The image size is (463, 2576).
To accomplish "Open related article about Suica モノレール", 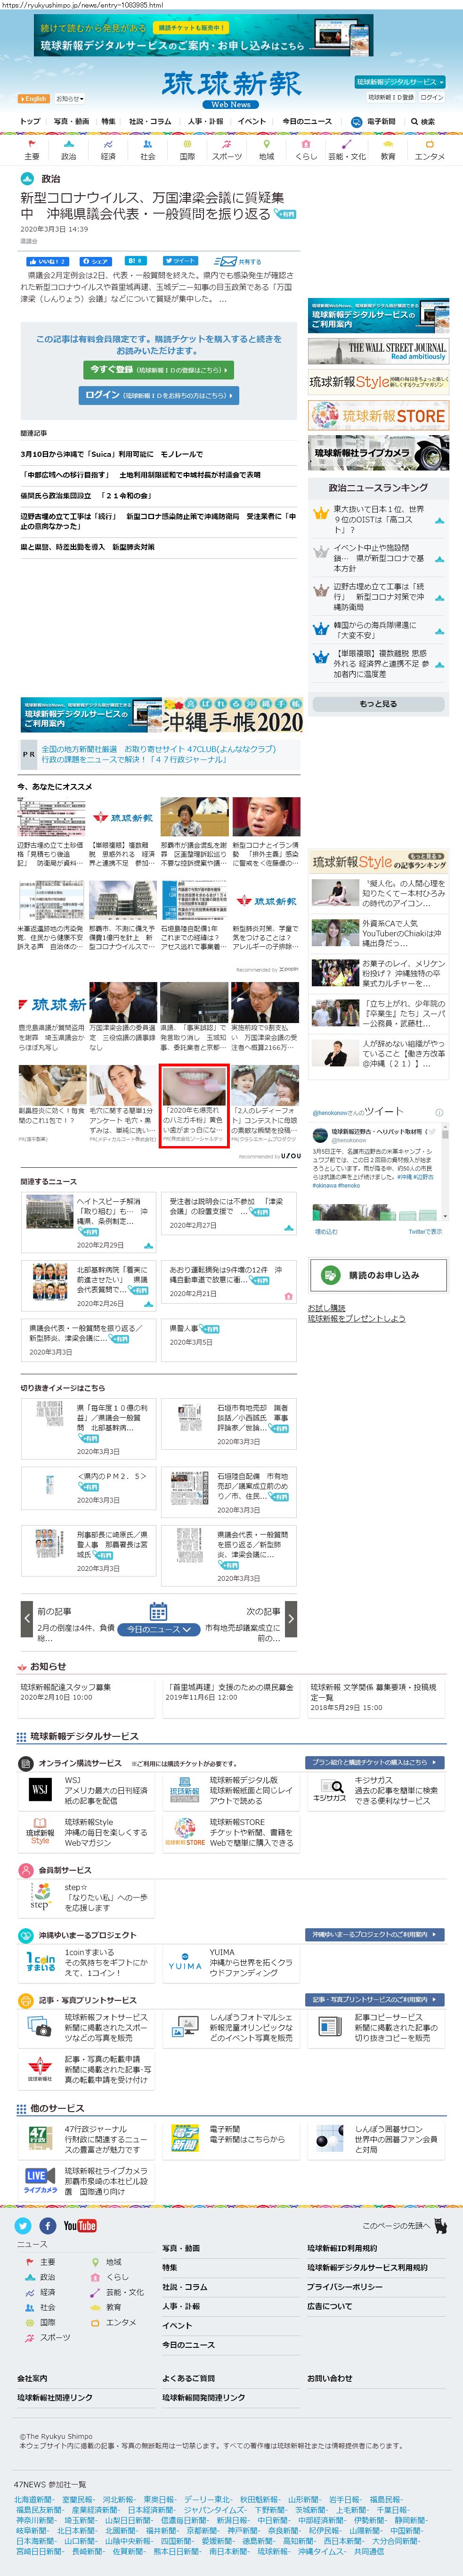I will point(112,453).
